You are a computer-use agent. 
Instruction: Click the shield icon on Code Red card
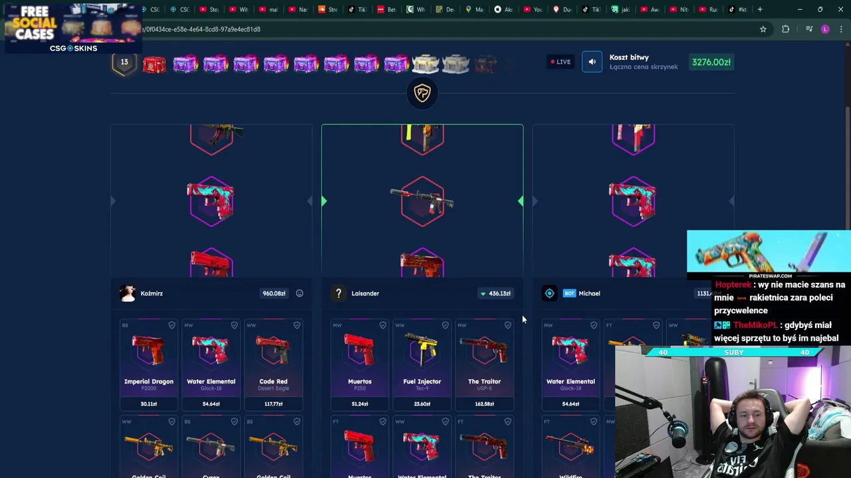[297, 325]
